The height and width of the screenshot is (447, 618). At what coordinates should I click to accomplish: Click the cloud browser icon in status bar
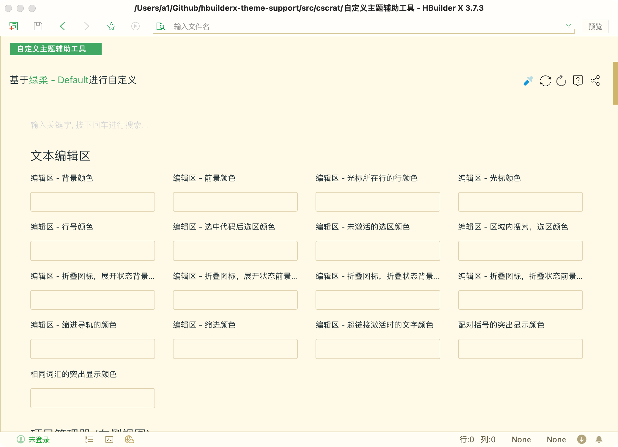[x=130, y=439]
